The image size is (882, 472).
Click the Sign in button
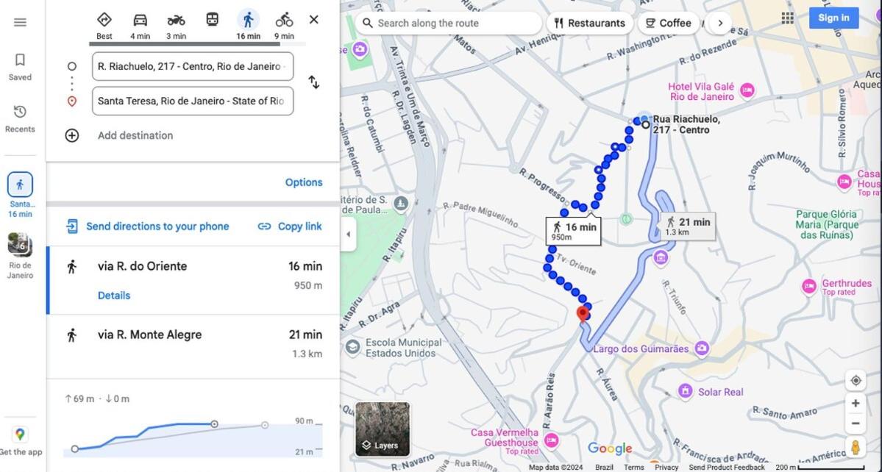833,18
